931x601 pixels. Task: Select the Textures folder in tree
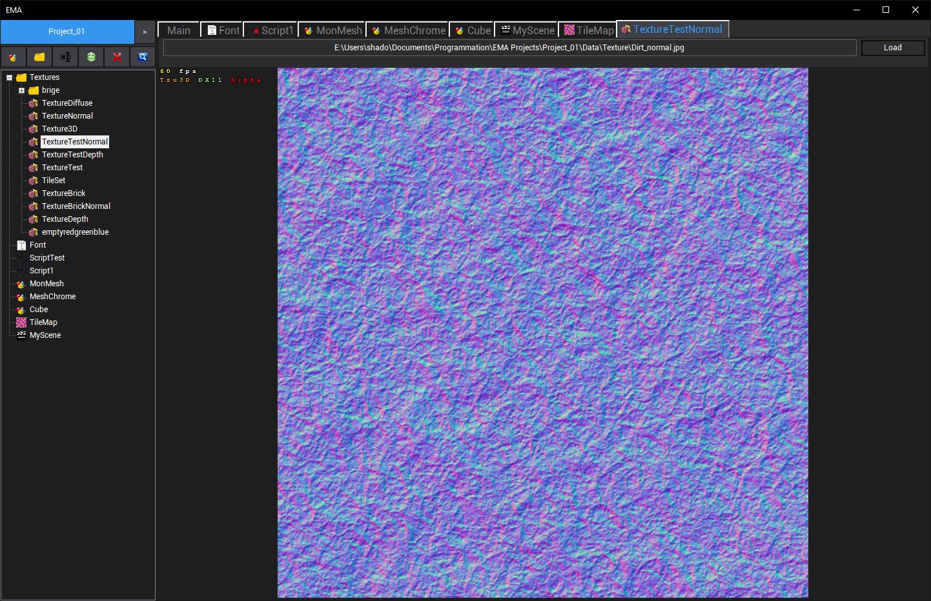pyautogui.click(x=44, y=77)
